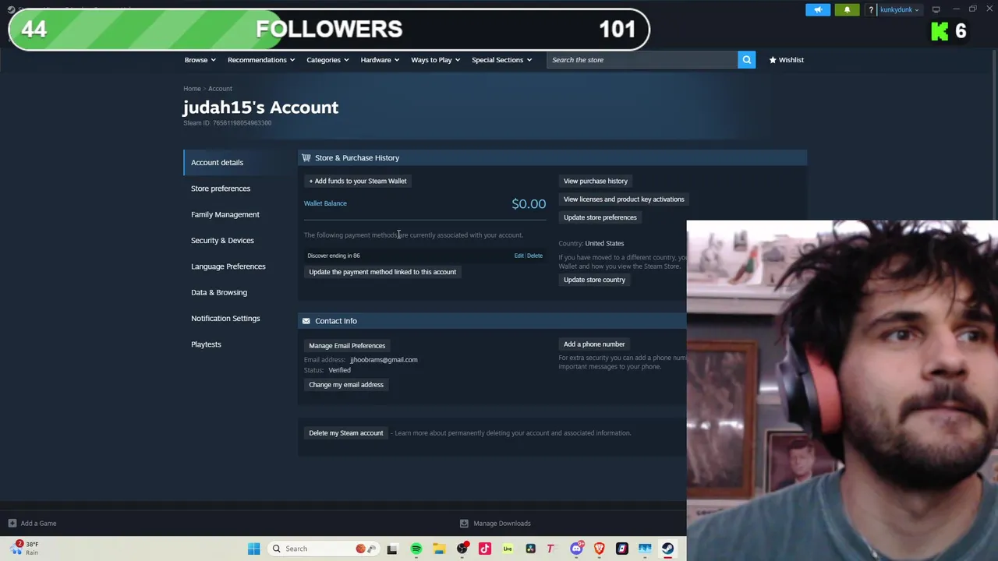This screenshot has height=561, width=998.
Task: Click the light blue app beside Steam icon
Action: tap(645, 549)
